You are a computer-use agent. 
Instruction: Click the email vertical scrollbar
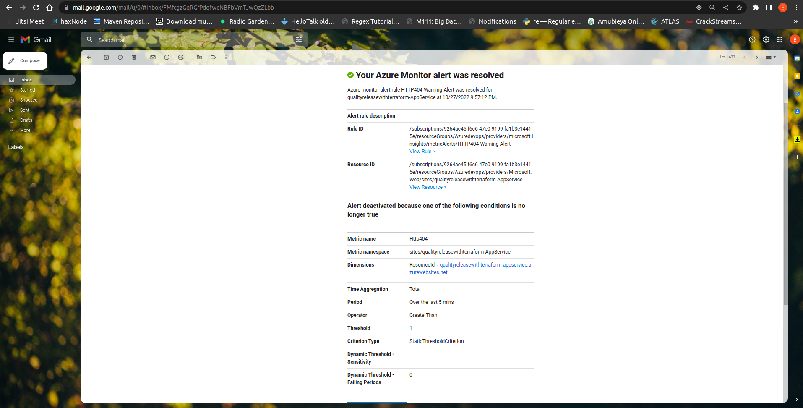point(785,204)
